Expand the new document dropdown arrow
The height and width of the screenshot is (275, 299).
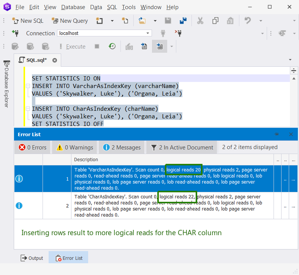coord(112,21)
